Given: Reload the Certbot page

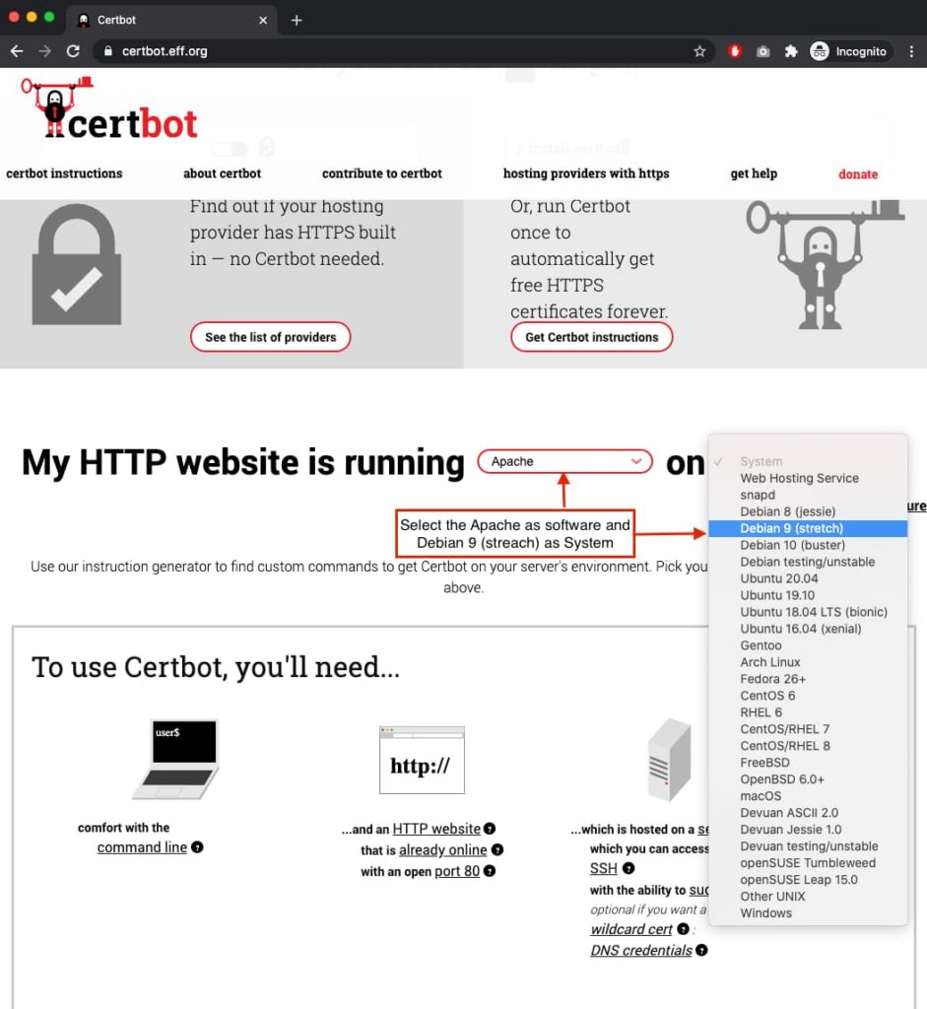Looking at the screenshot, I should (73, 51).
